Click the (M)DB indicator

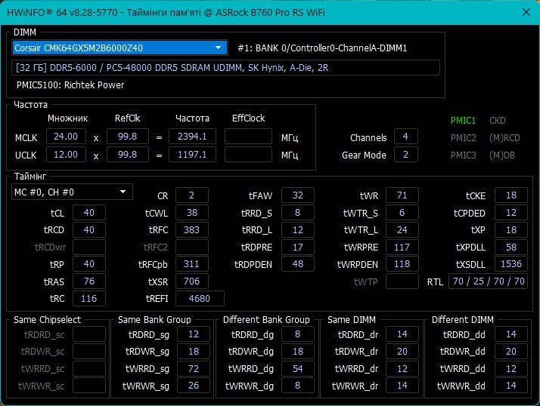501,155
